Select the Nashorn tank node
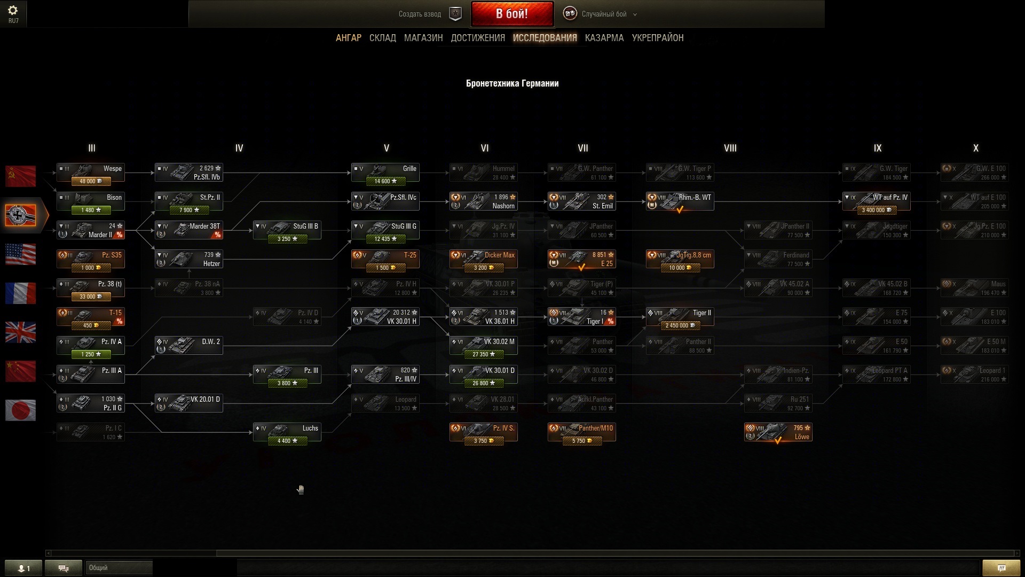Viewport: 1025px width, 577px height. pyautogui.click(x=484, y=201)
